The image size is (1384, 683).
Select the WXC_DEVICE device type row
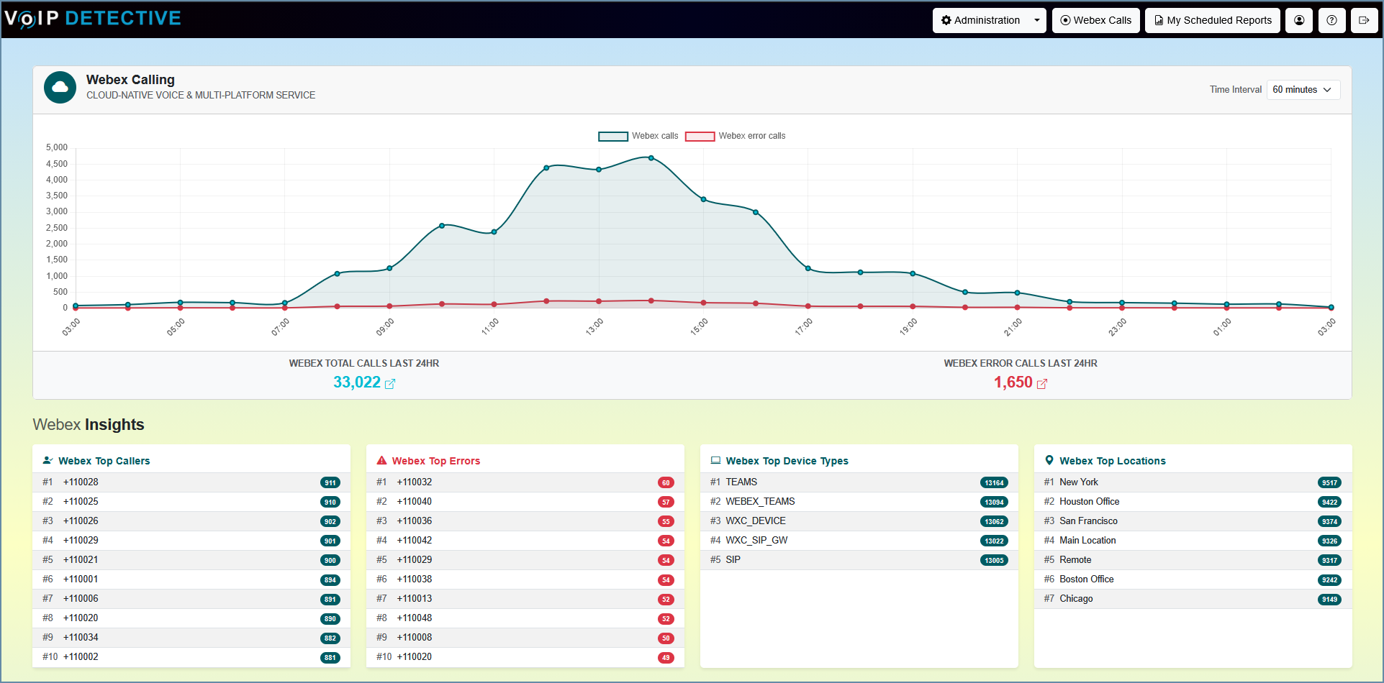click(859, 521)
